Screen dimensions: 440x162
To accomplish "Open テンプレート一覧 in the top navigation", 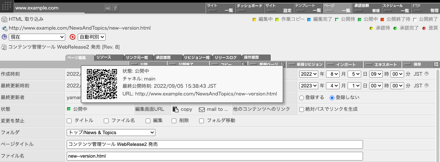I will 308,8.
